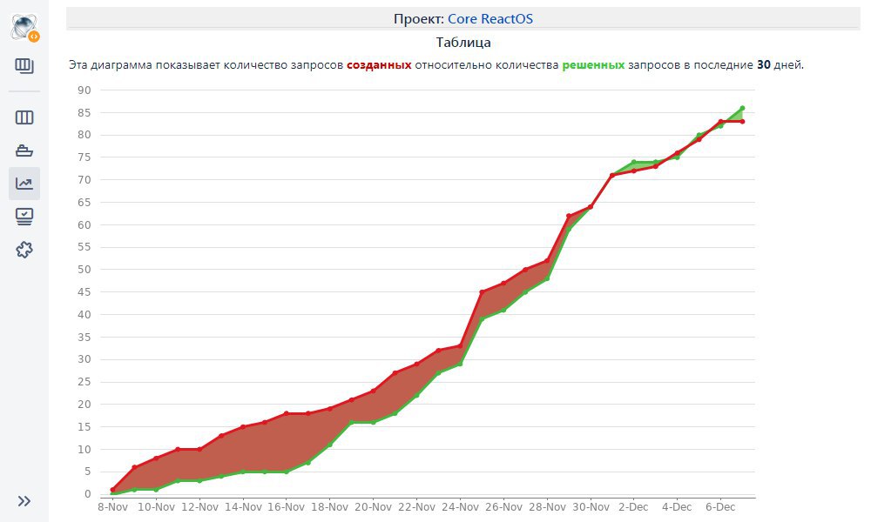Click the y-axis value '75'

click(x=84, y=157)
